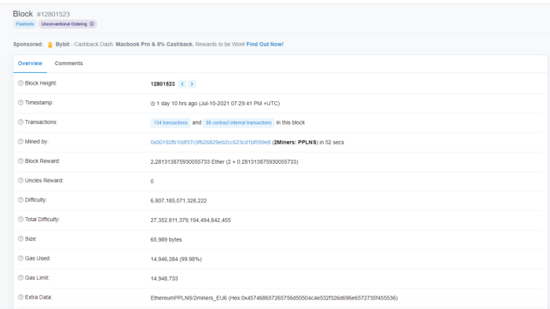Select block reward value 2.281313875930055733 Ether
Viewport: 550px width, 309px height.
187,162
